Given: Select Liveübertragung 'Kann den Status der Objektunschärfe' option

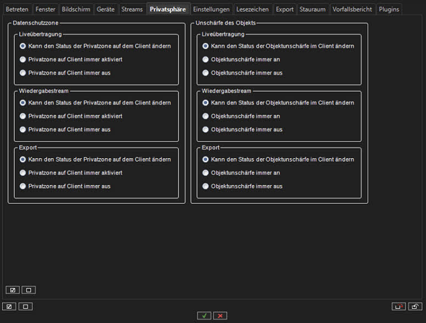Looking at the screenshot, I should pyautogui.click(x=278, y=46).
